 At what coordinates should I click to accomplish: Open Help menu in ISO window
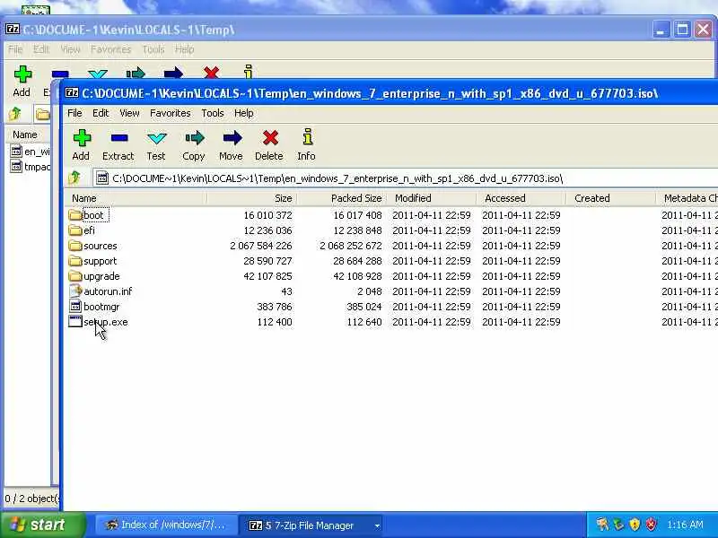pyautogui.click(x=243, y=113)
